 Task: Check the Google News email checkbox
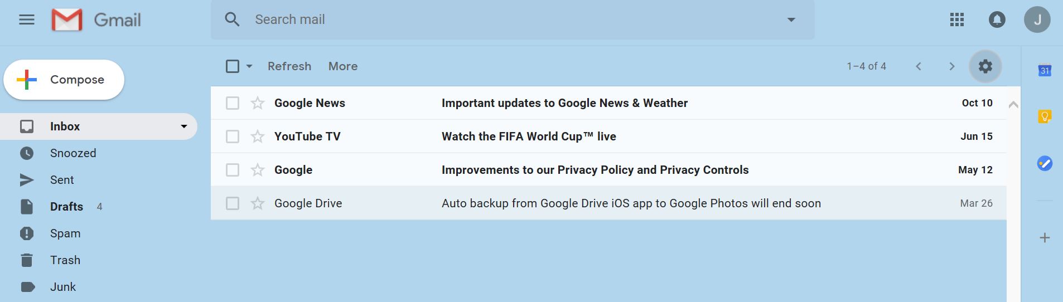[233, 103]
